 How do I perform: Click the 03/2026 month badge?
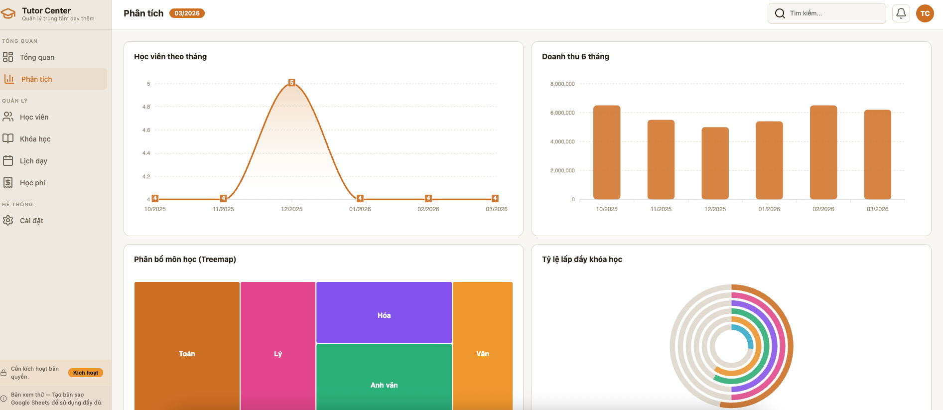click(x=187, y=13)
